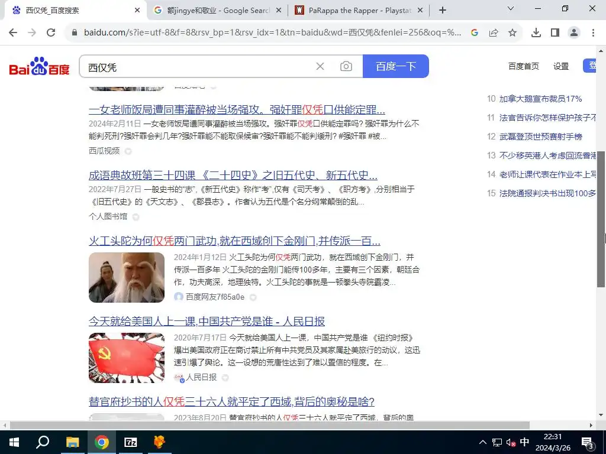Image resolution: width=606 pixels, height=454 pixels.
Task: Clear the search box with X icon
Action: 320,66
